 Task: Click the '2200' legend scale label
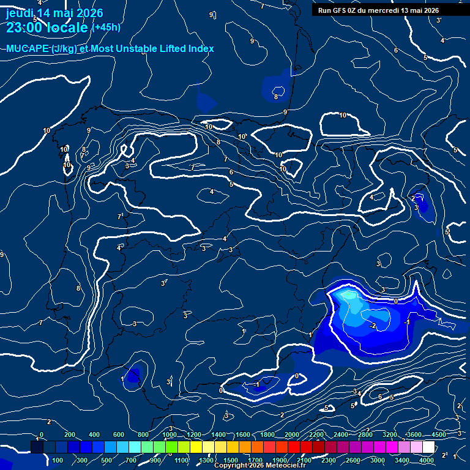tap(316, 435)
